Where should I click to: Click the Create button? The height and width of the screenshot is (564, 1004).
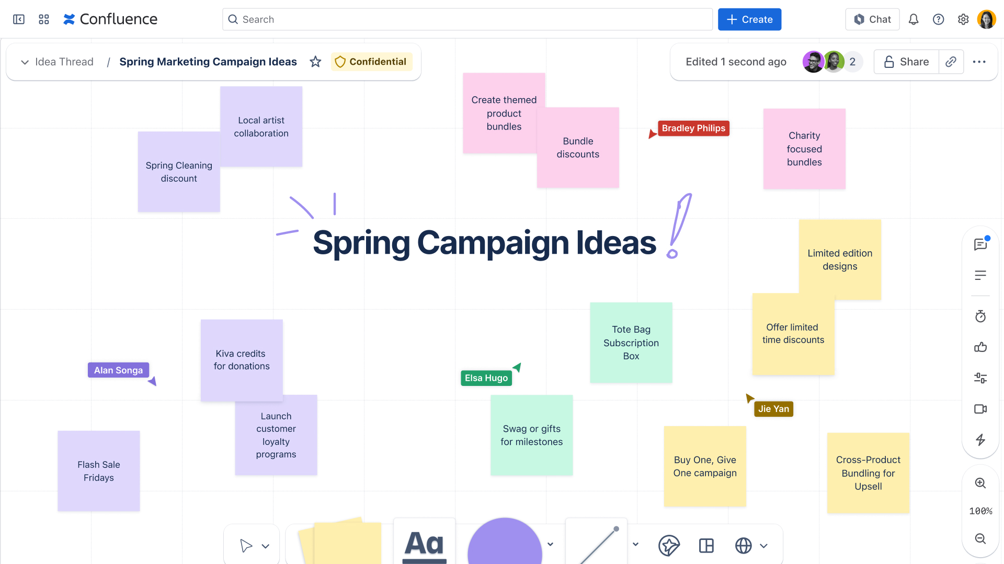(749, 19)
